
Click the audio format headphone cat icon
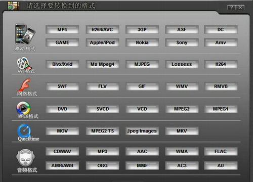pos(26,157)
